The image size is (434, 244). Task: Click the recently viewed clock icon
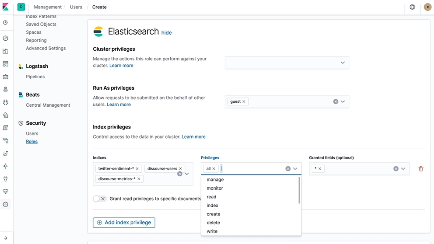(x=6, y=22)
